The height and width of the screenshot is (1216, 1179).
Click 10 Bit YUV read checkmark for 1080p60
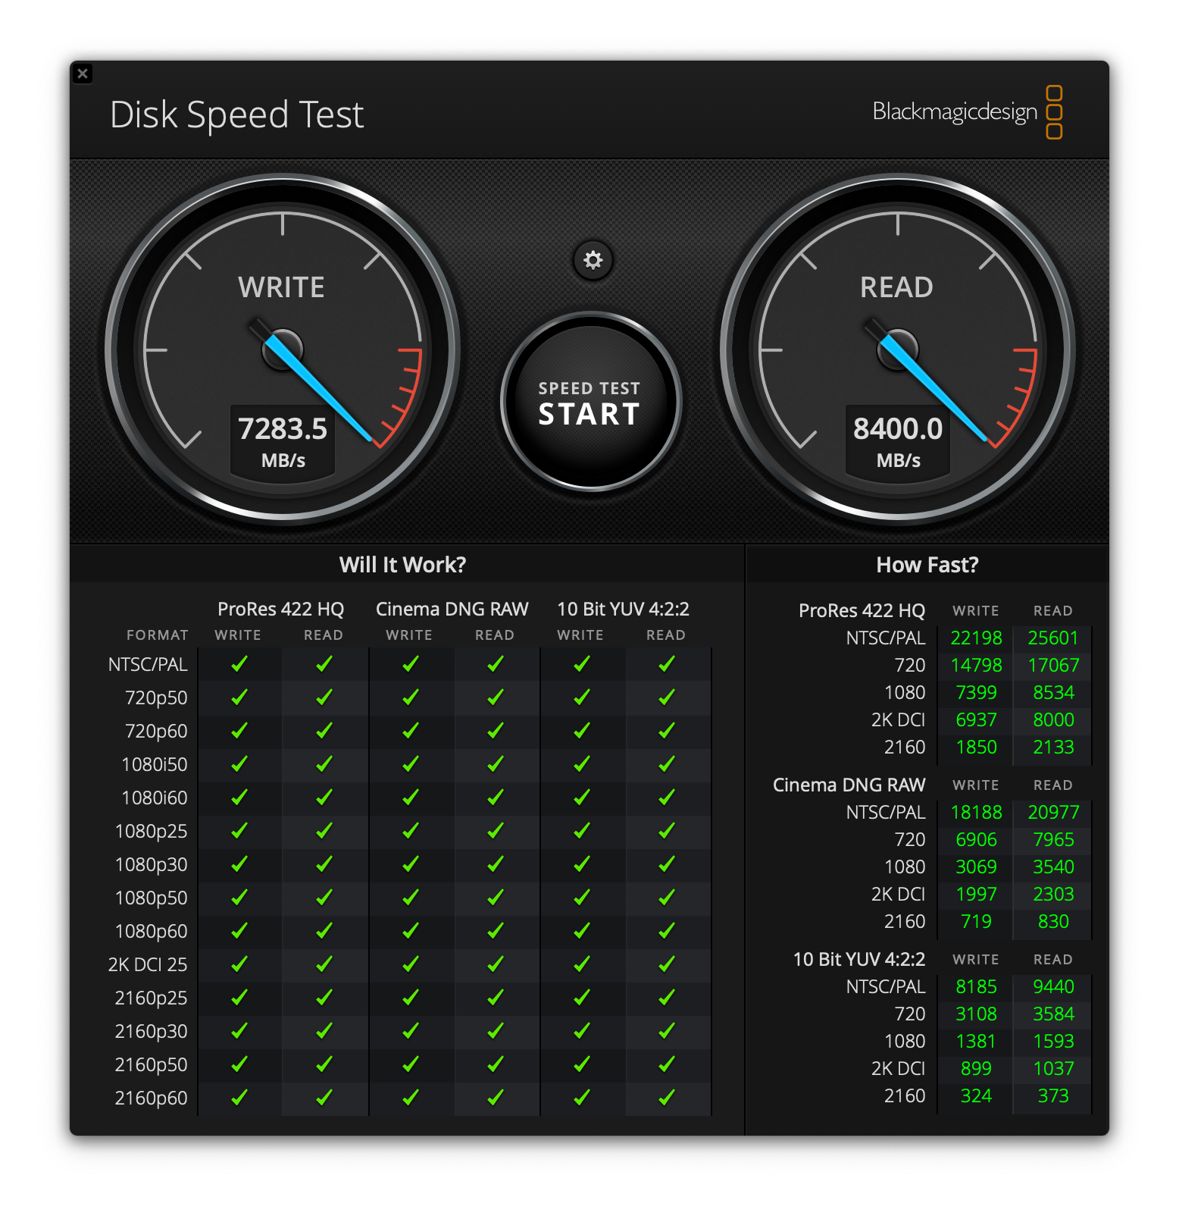(x=667, y=931)
